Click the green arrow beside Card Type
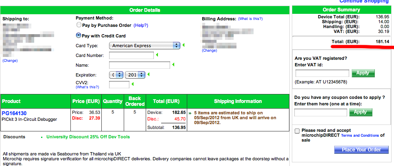The height and width of the screenshot is (166, 394). click(183, 45)
